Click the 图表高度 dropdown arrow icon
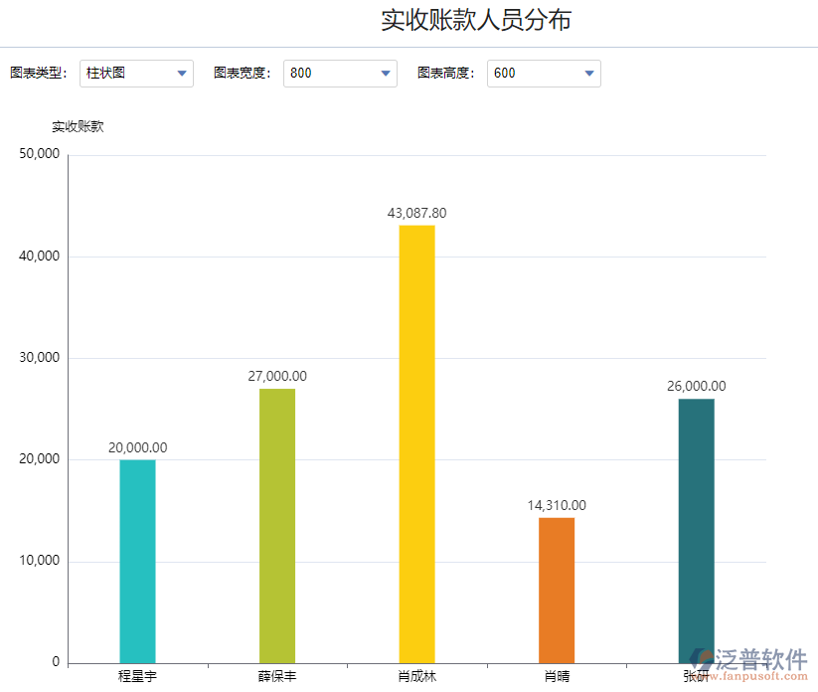818x692 pixels. (x=588, y=74)
